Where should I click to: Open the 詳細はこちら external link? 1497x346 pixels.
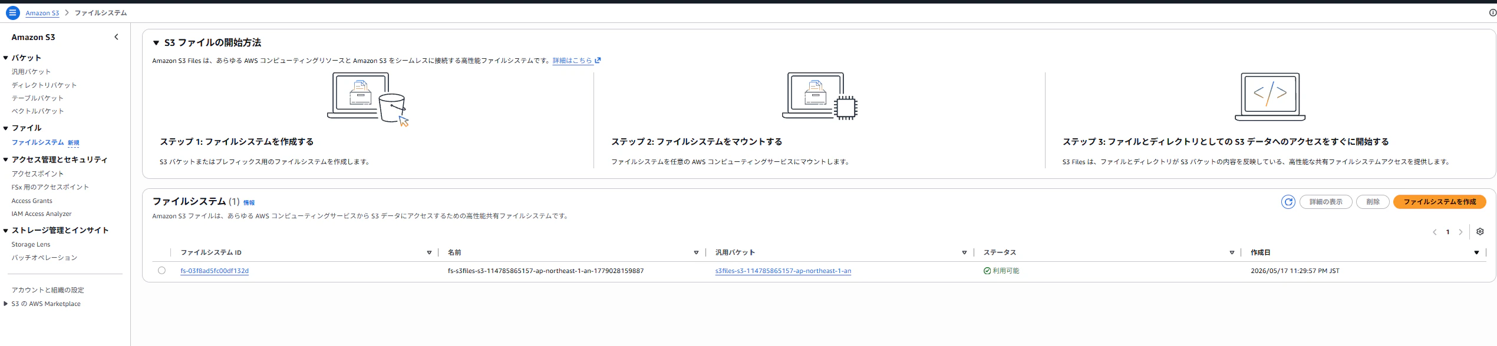tap(576, 61)
